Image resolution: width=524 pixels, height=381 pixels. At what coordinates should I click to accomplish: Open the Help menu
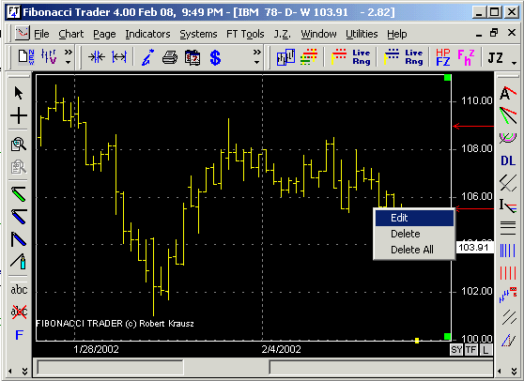[397, 34]
